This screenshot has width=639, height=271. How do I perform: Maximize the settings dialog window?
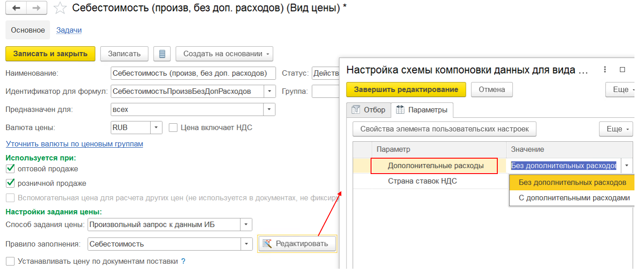pyautogui.click(x=623, y=70)
